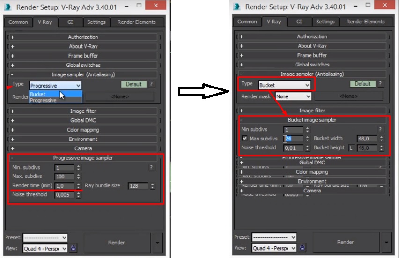This screenshot has width=399, height=258.
Task: Expand the About V-Ray rollout in left window
Action: (83, 46)
